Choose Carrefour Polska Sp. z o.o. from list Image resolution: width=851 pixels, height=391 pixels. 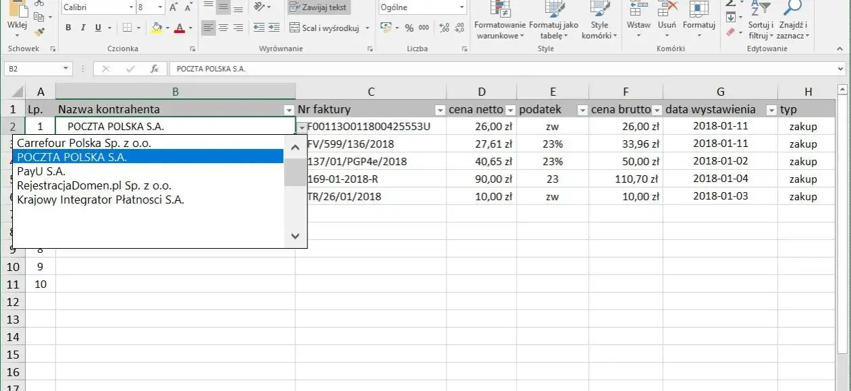[x=148, y=143]
